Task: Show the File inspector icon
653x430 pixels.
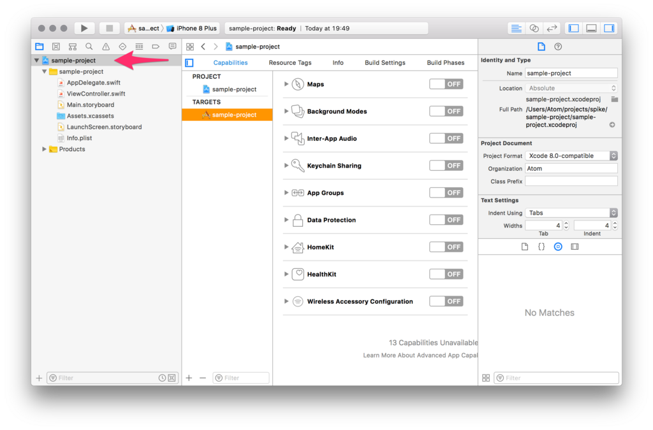Action: tap(541, 47)
